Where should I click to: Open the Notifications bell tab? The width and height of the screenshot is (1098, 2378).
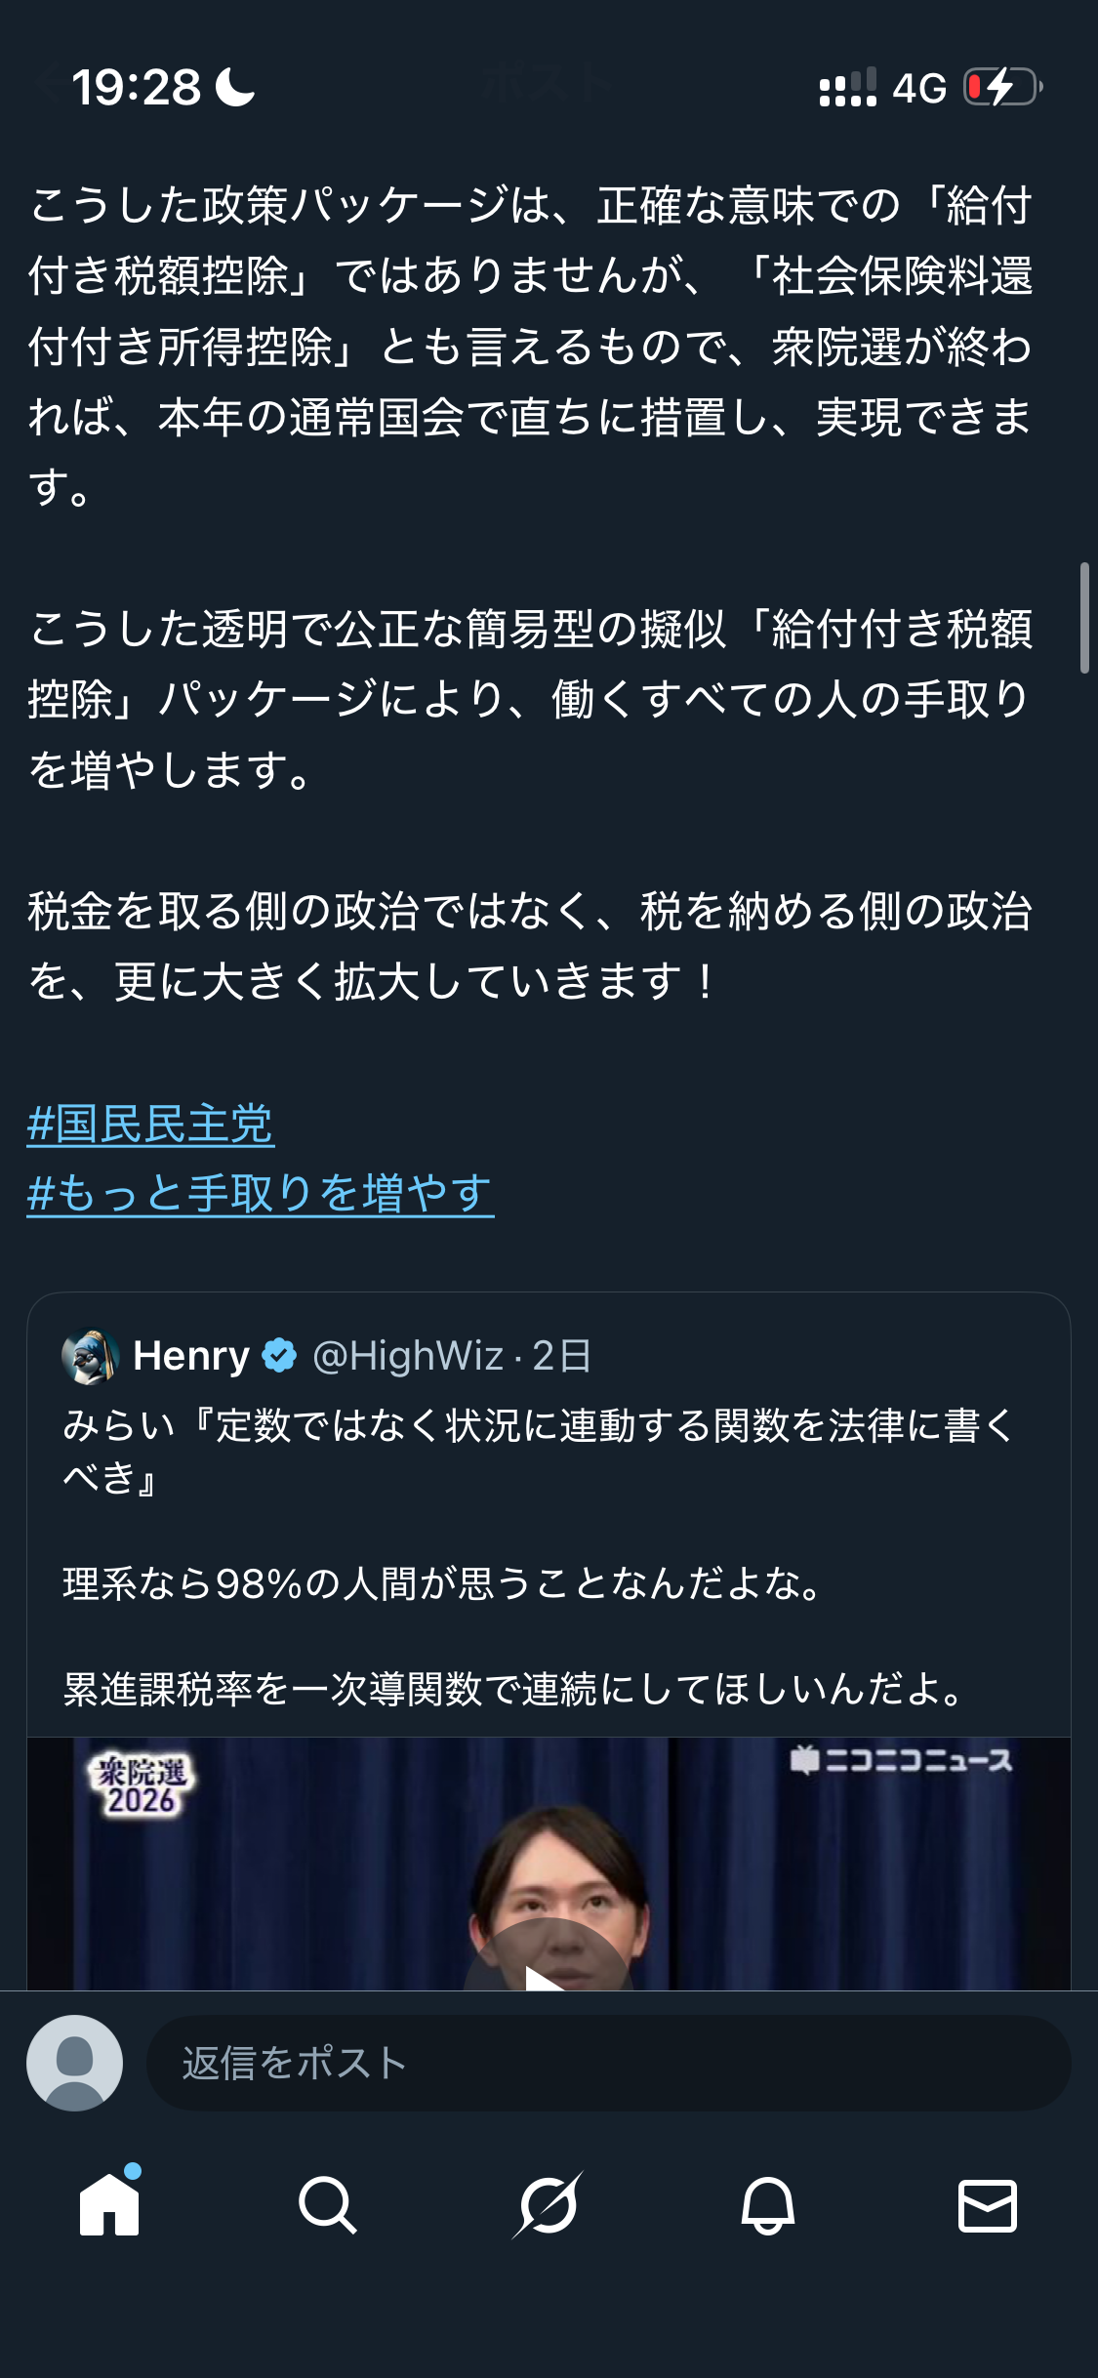coord(768,2204)
